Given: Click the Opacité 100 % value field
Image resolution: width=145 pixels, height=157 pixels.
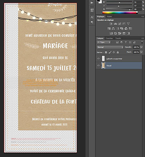Looking at the screenshot, I should (136, 47).
